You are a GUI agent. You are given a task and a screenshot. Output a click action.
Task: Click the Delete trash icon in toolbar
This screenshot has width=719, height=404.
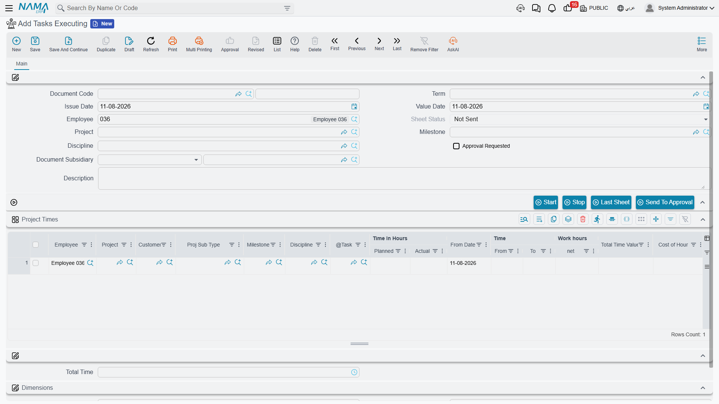(315, 41)
